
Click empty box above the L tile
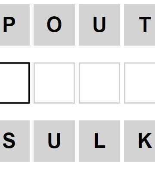coord(99,83)
